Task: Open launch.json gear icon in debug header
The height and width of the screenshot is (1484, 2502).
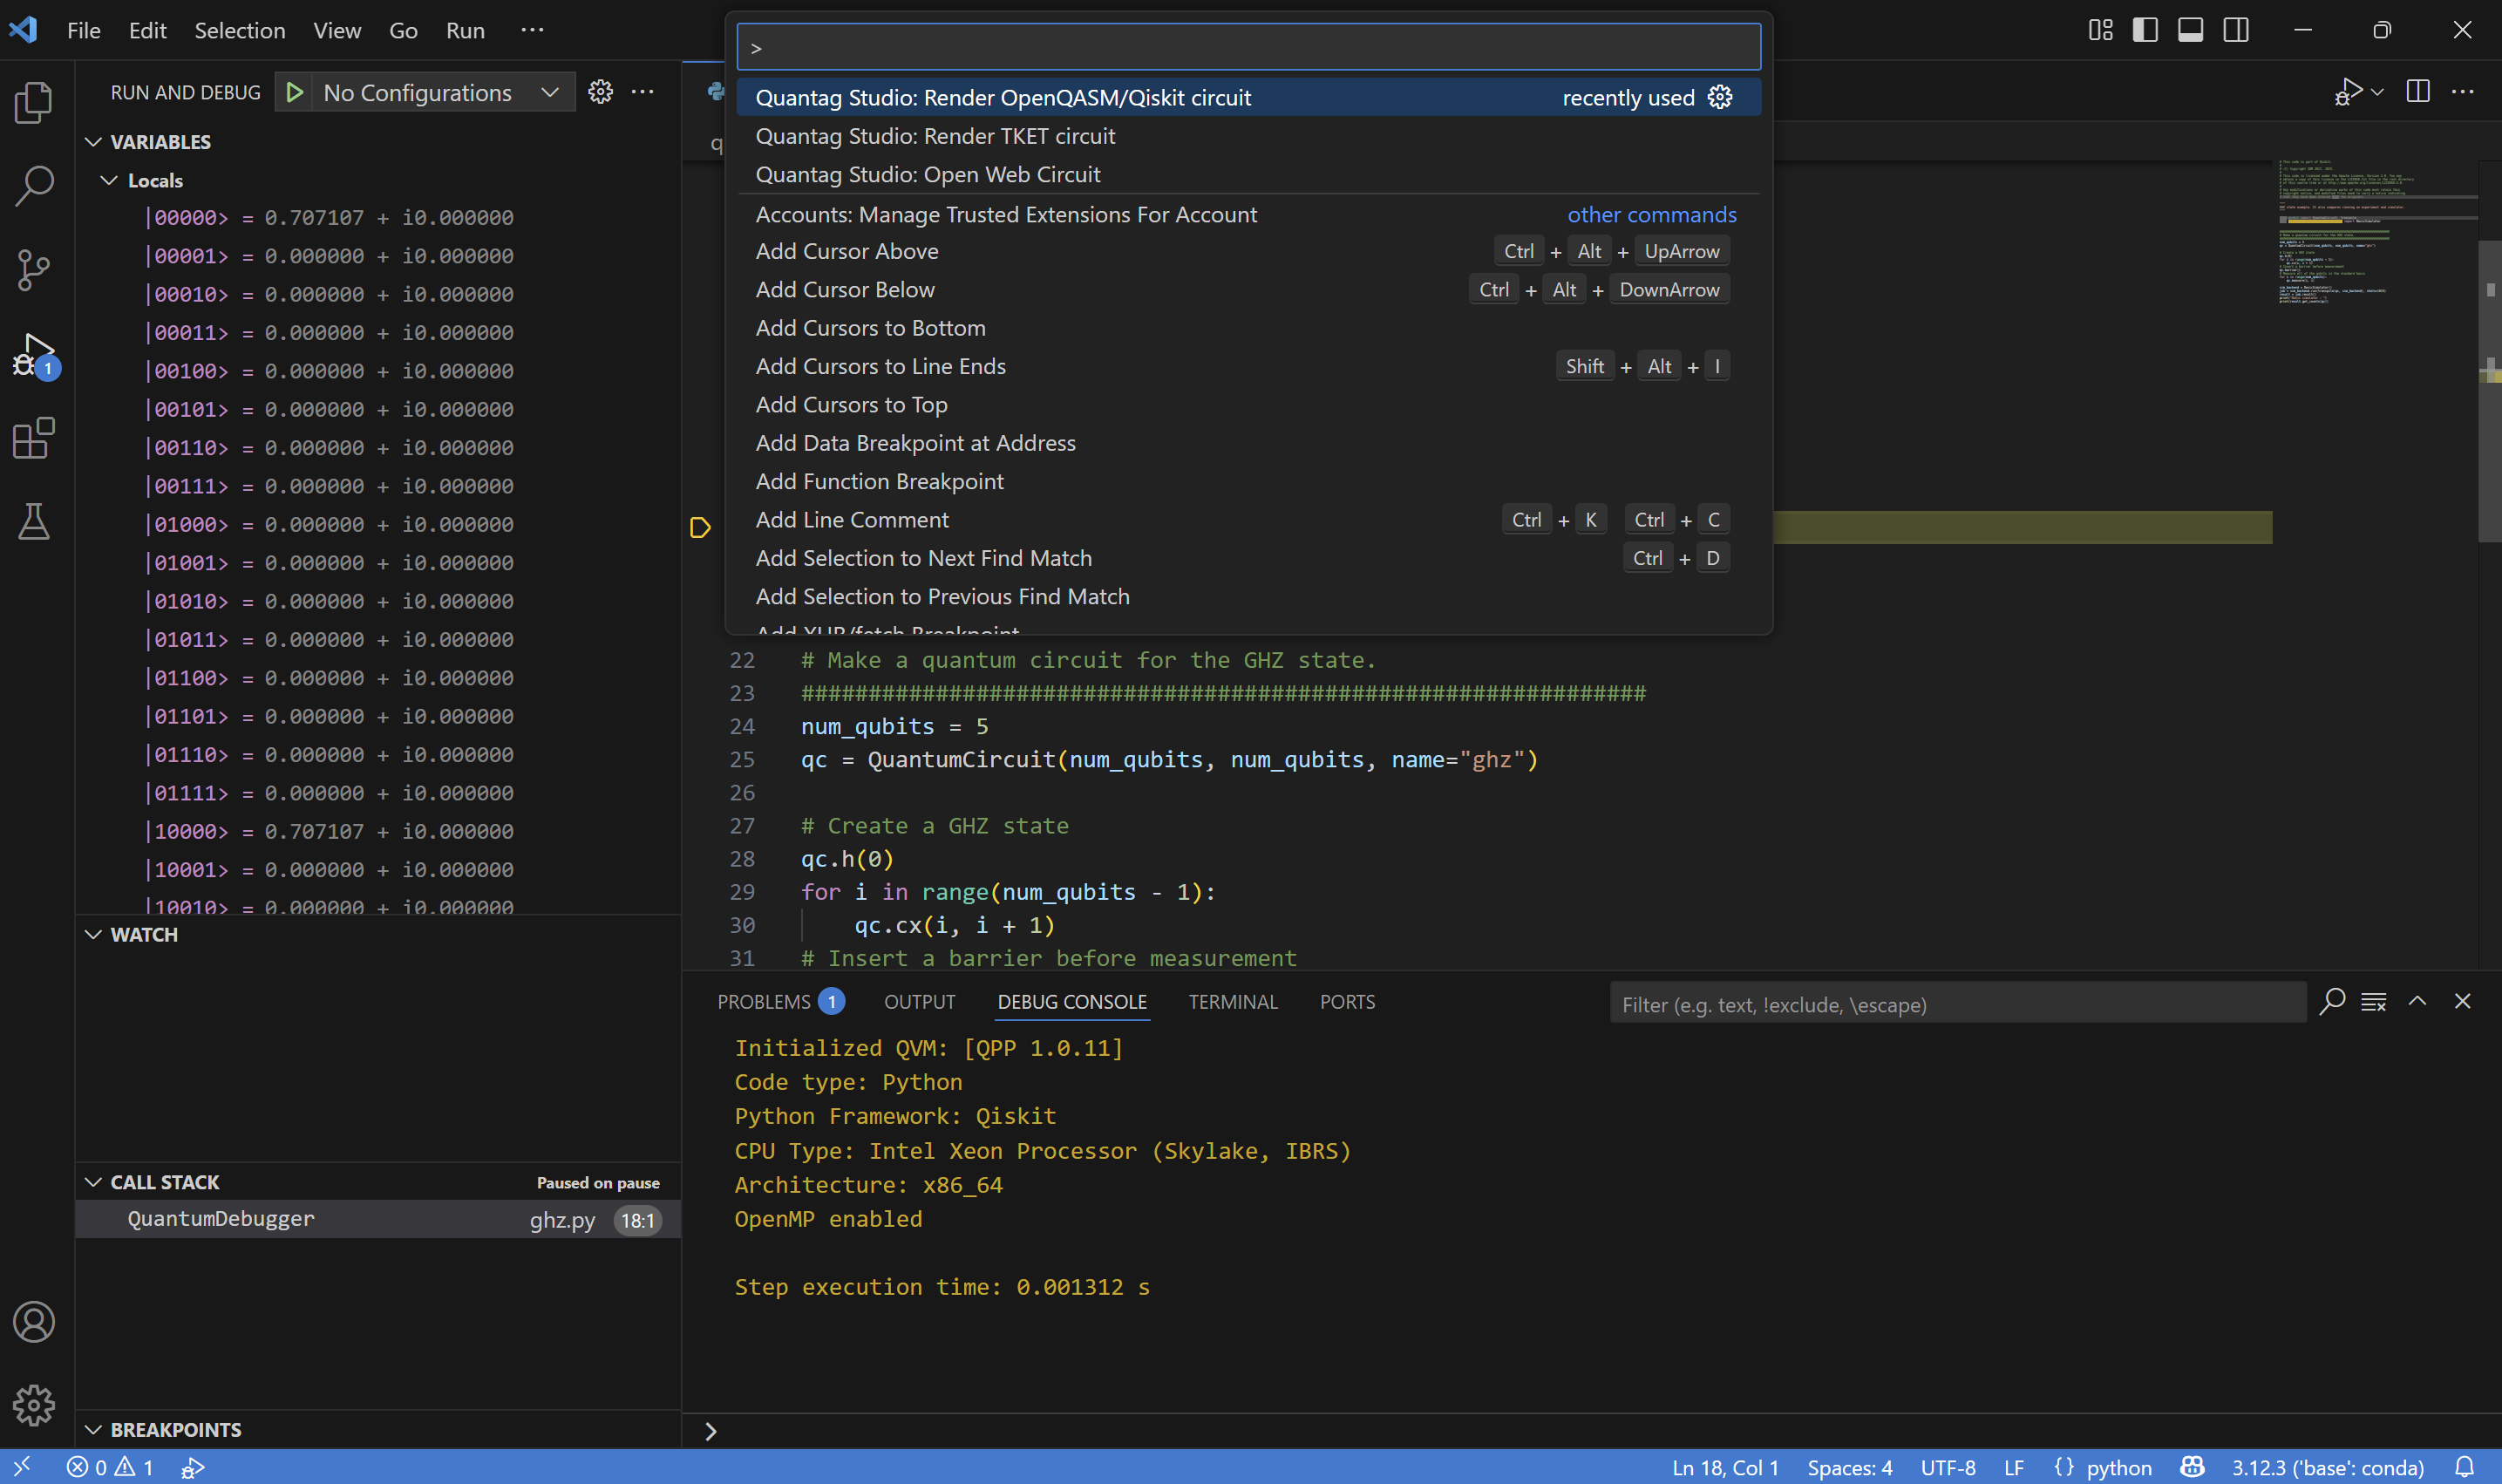Action: coord(600,92)
